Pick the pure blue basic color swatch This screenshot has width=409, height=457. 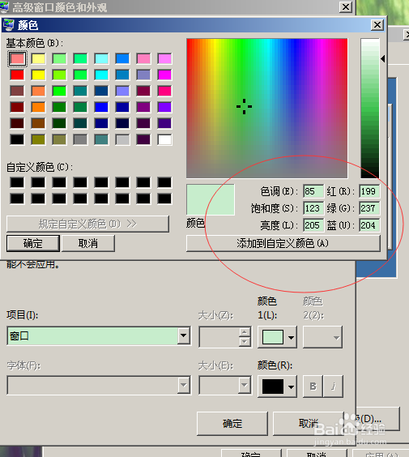(101, 107)
